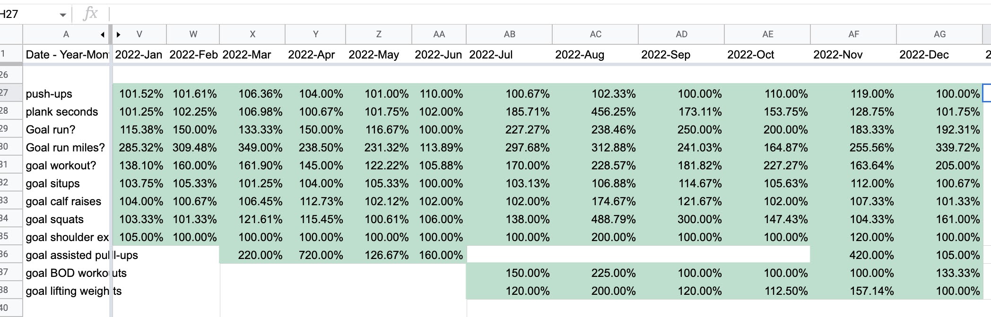
Task: Click the push-ups row label cell
Action: tap(66, 93)
